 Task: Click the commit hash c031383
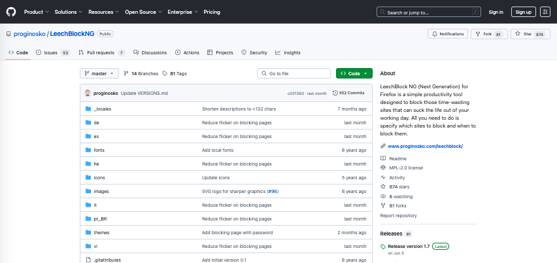coord(295,93)
